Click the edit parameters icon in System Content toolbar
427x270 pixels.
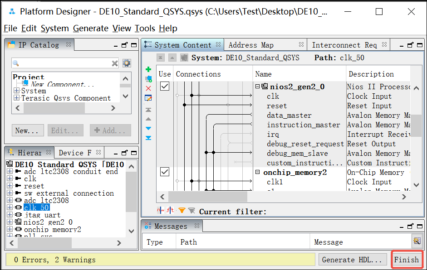click(148, 98)
